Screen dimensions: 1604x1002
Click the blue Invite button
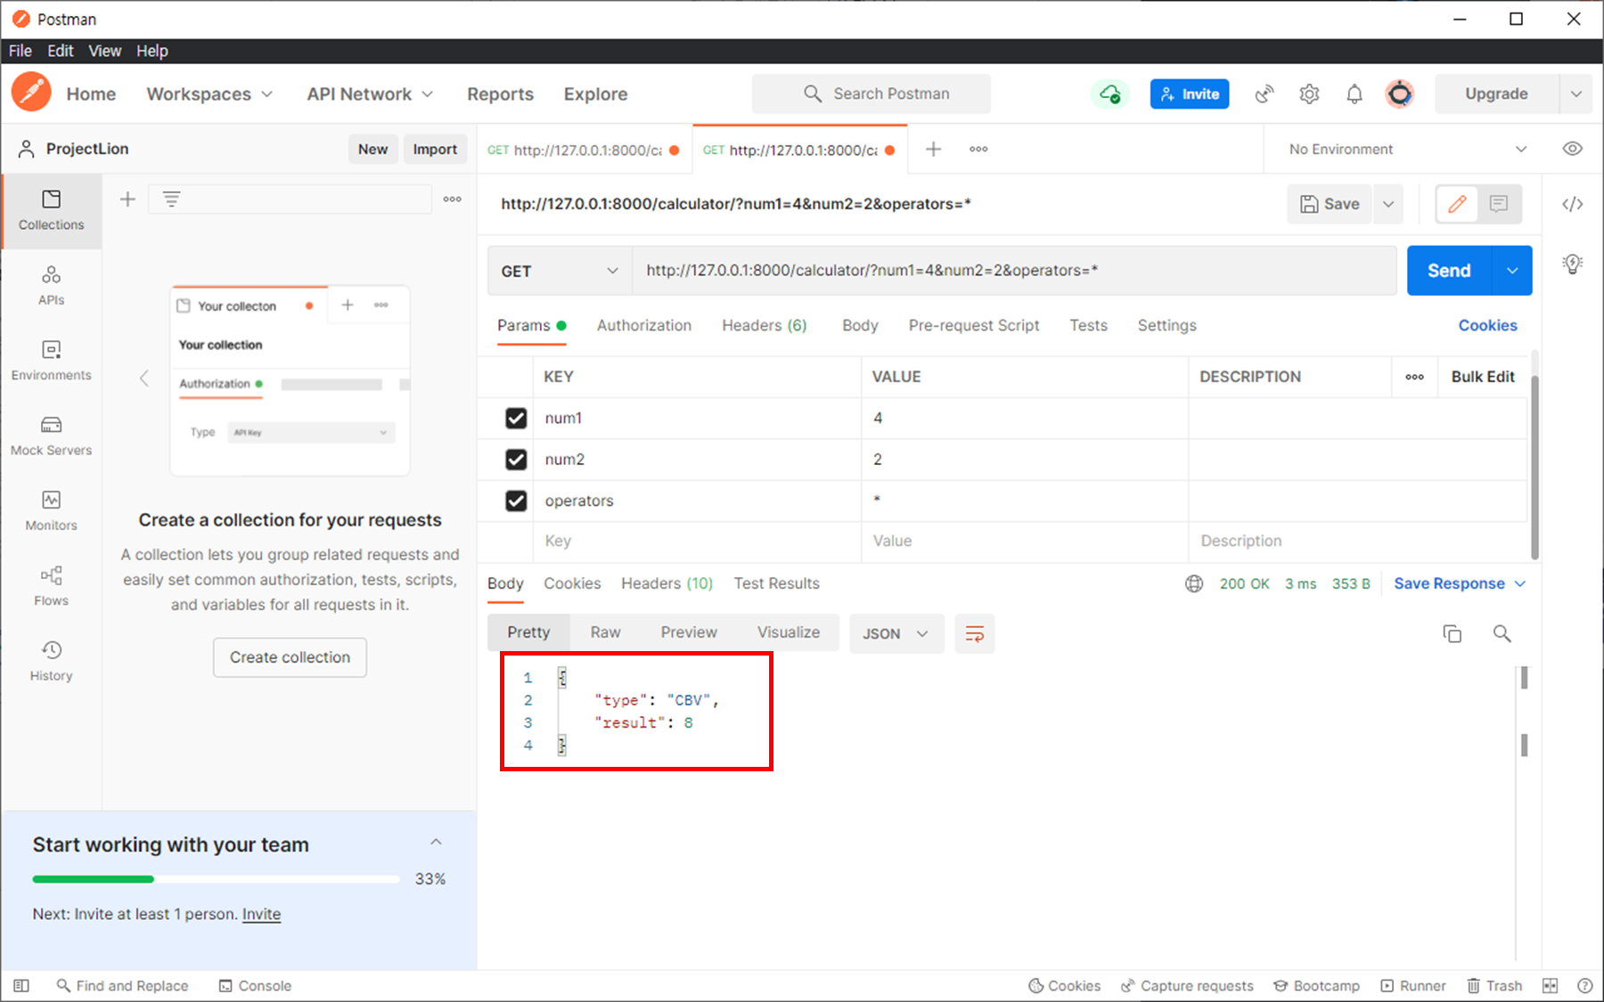coord(1190,94)
